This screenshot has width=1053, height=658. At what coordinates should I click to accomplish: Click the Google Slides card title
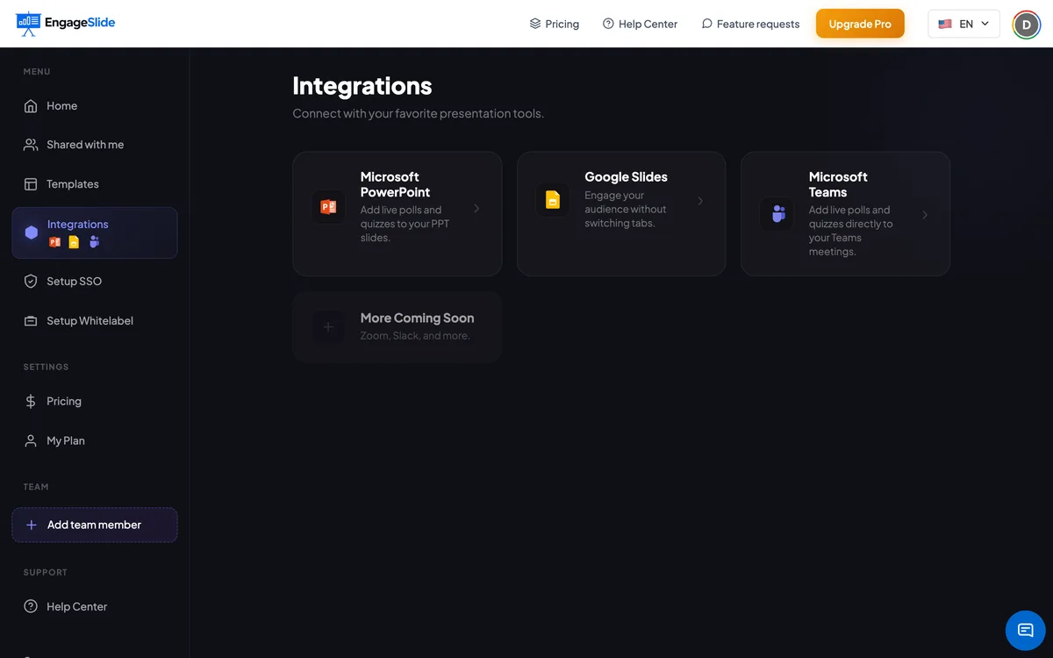click(x=626, y=177)
